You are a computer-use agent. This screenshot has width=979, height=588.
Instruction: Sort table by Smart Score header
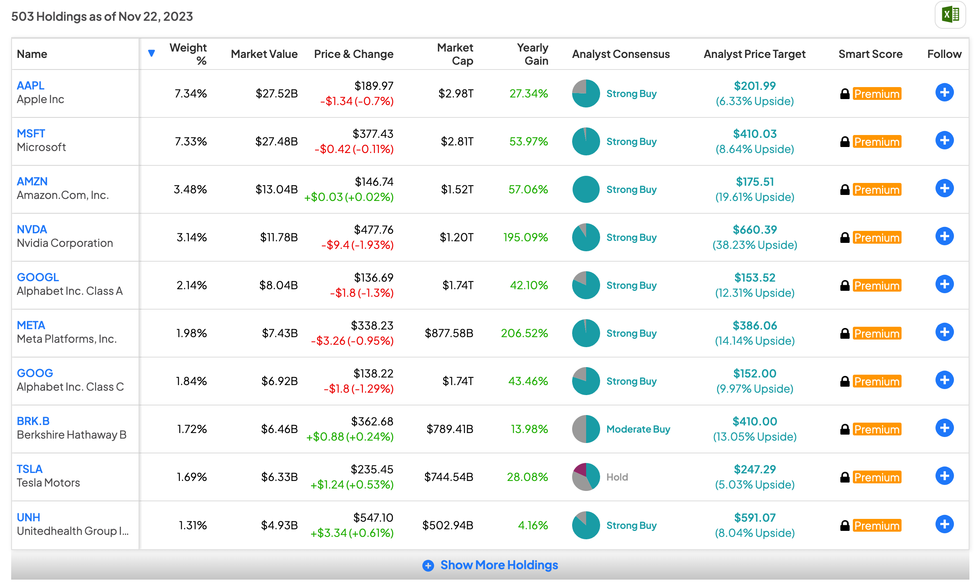870,54
